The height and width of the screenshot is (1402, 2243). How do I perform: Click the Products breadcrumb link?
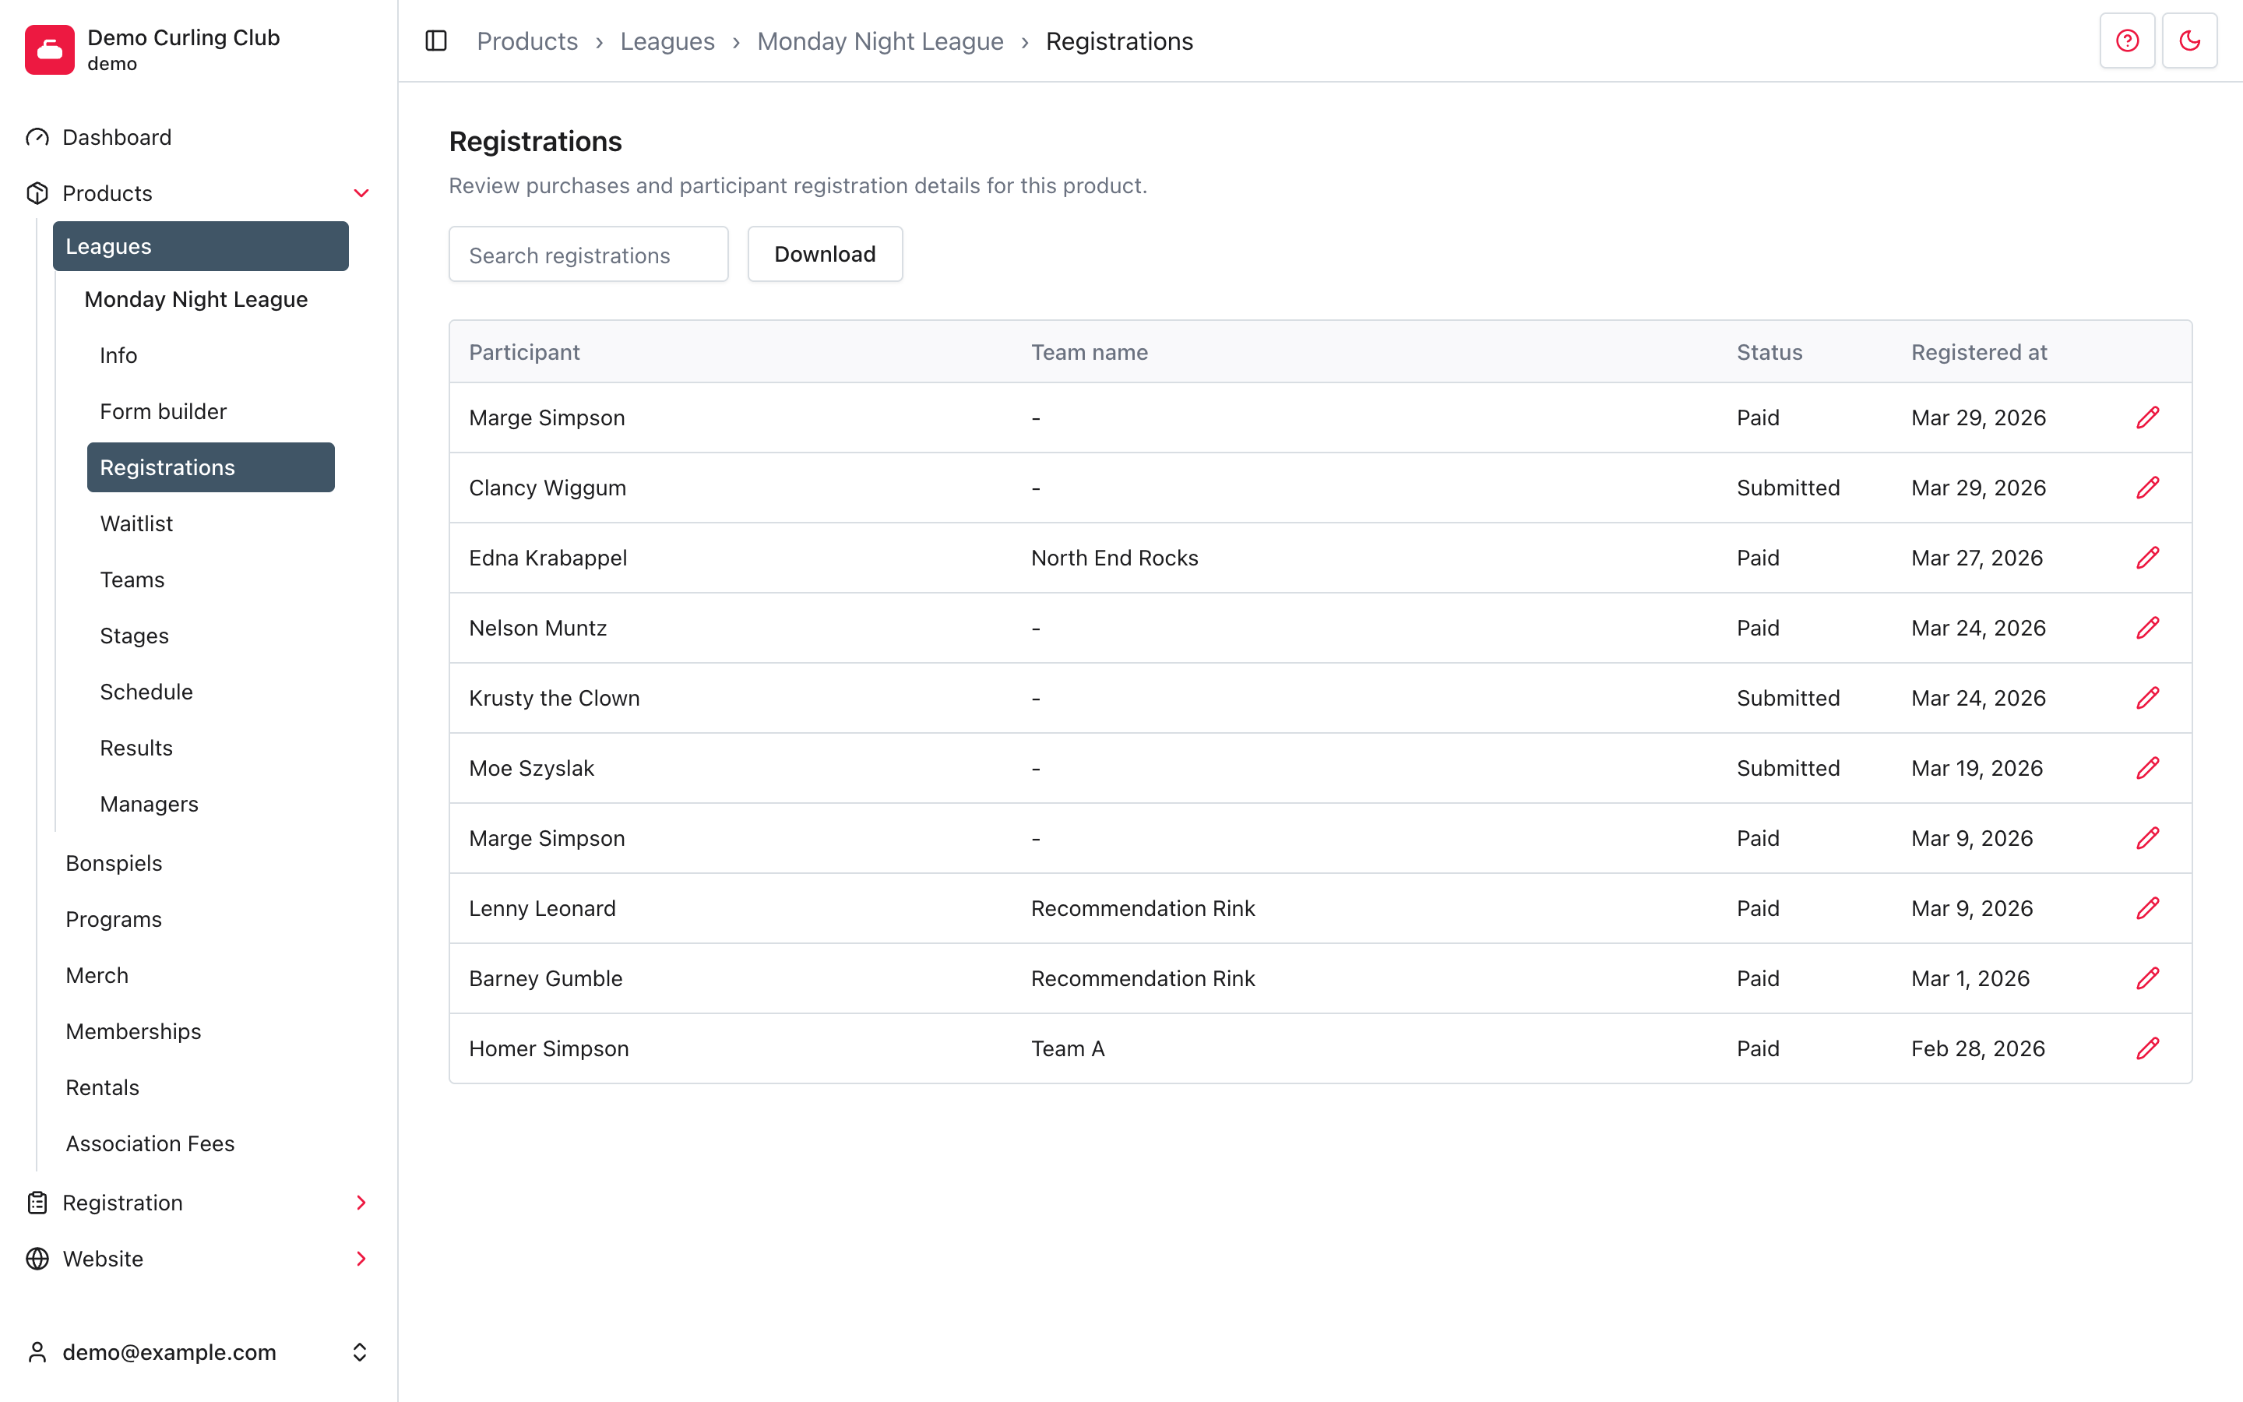point(527,41)
